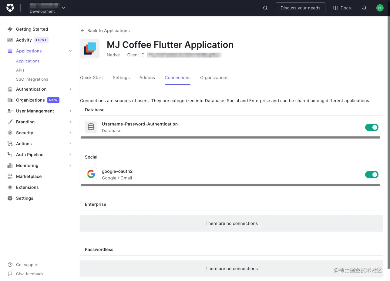Expand the Actions section chevron
Screen dimensions: 390x281
[70, 144]
